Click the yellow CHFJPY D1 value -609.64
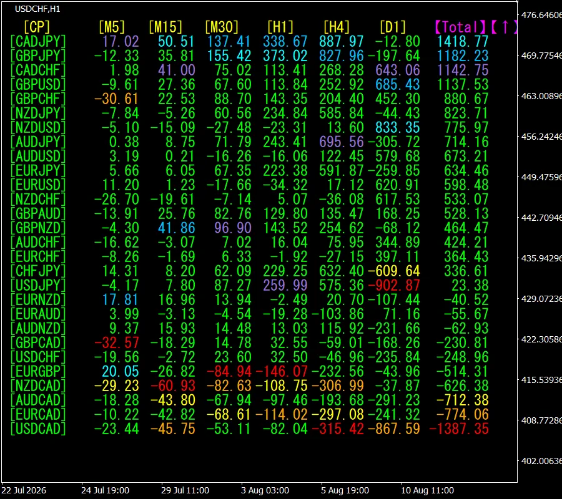 394,271
